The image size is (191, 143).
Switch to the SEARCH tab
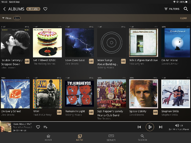(x=142, y=138)
